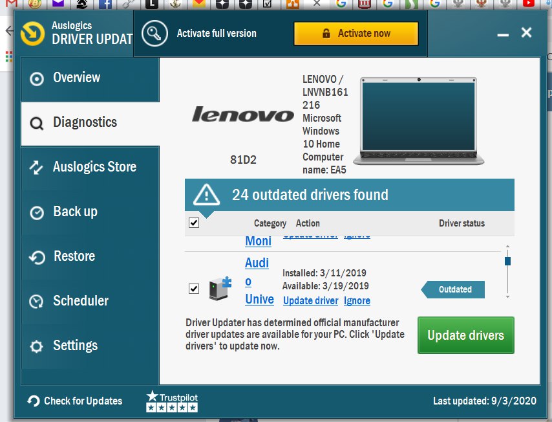The height and width of the screenshot is (422, 552).
Task: Minimize the Driver Updater window
Action: (503, 34)
